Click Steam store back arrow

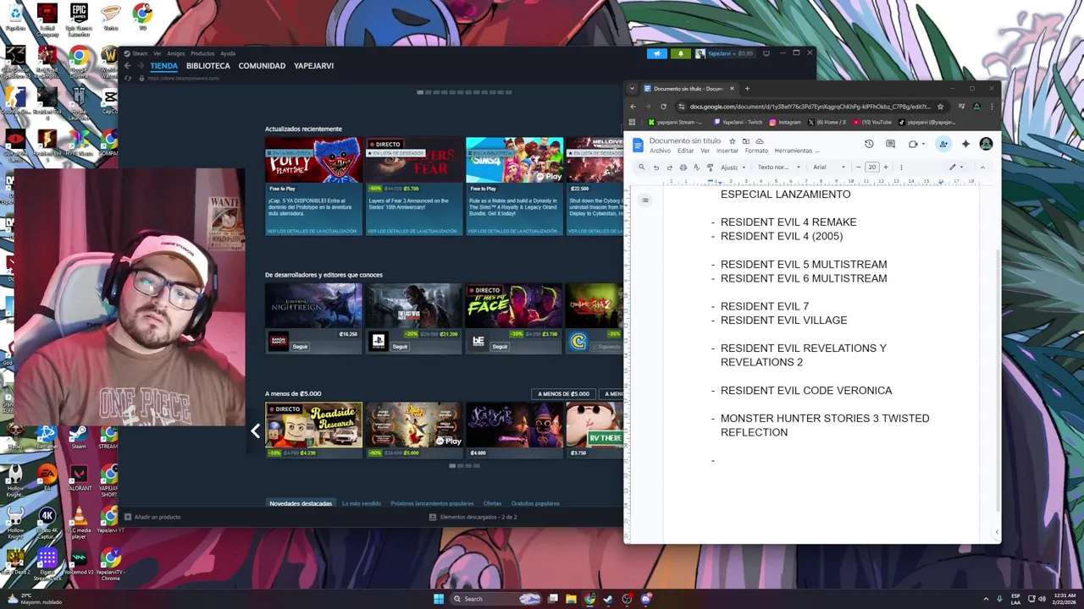(128, 66)
